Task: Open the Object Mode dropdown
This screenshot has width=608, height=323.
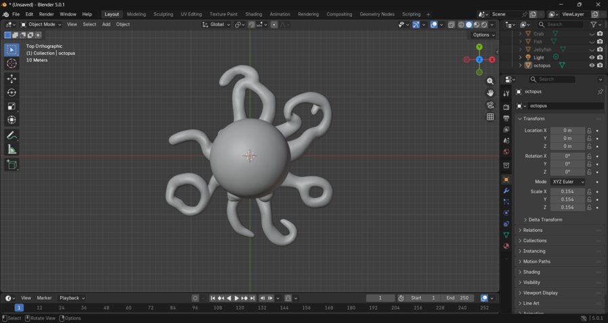Action: [41, 24]
